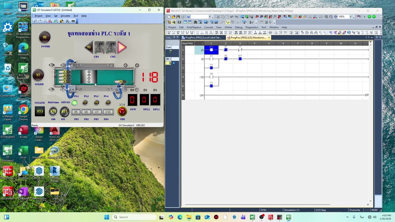Click the keyboard icon in GT Simulator3 toolbar

(73, 21)
